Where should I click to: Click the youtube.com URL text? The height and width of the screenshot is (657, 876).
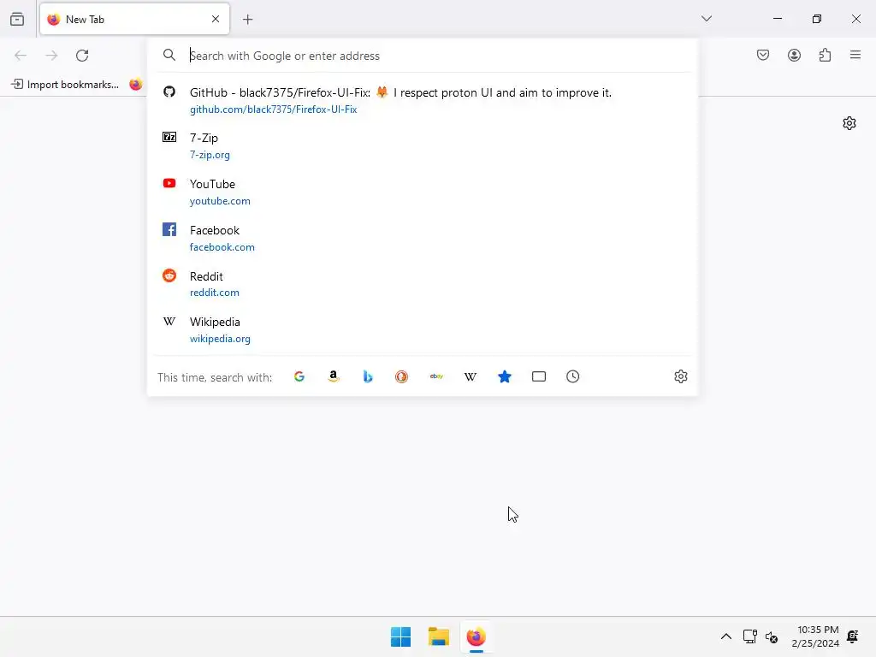point(220,201)
